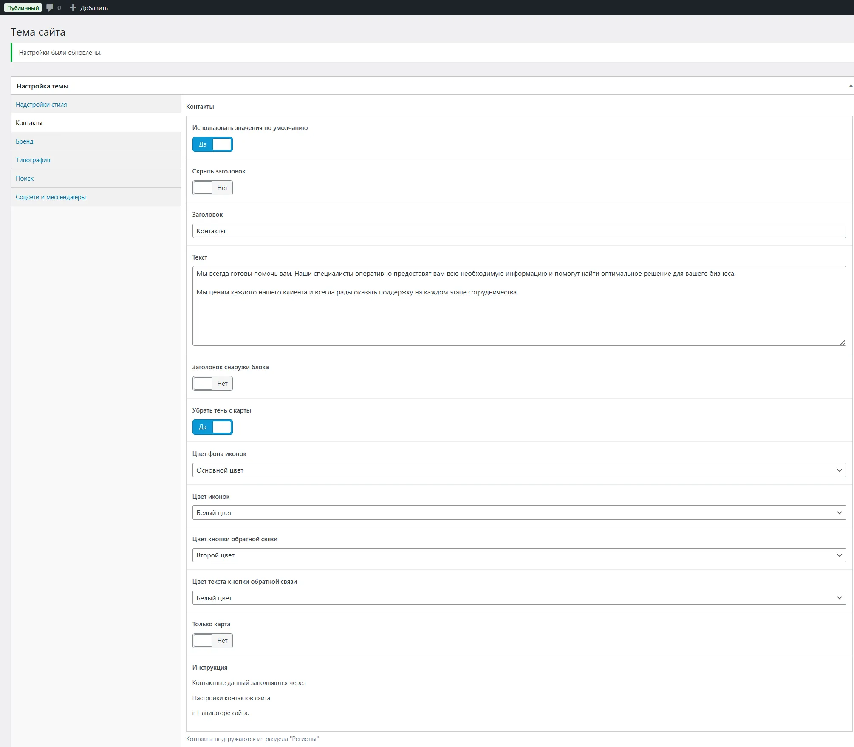Image resolution: width=854 pixels, height=747 pixels.
Task: Open the Цвет фона иконок dropdown
Action: (x=519, y=470)
